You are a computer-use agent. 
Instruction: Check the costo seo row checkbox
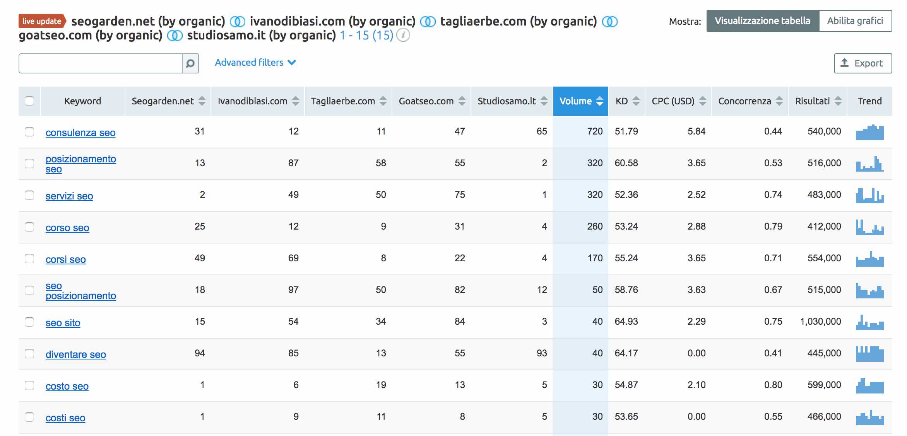click(29, 385)
